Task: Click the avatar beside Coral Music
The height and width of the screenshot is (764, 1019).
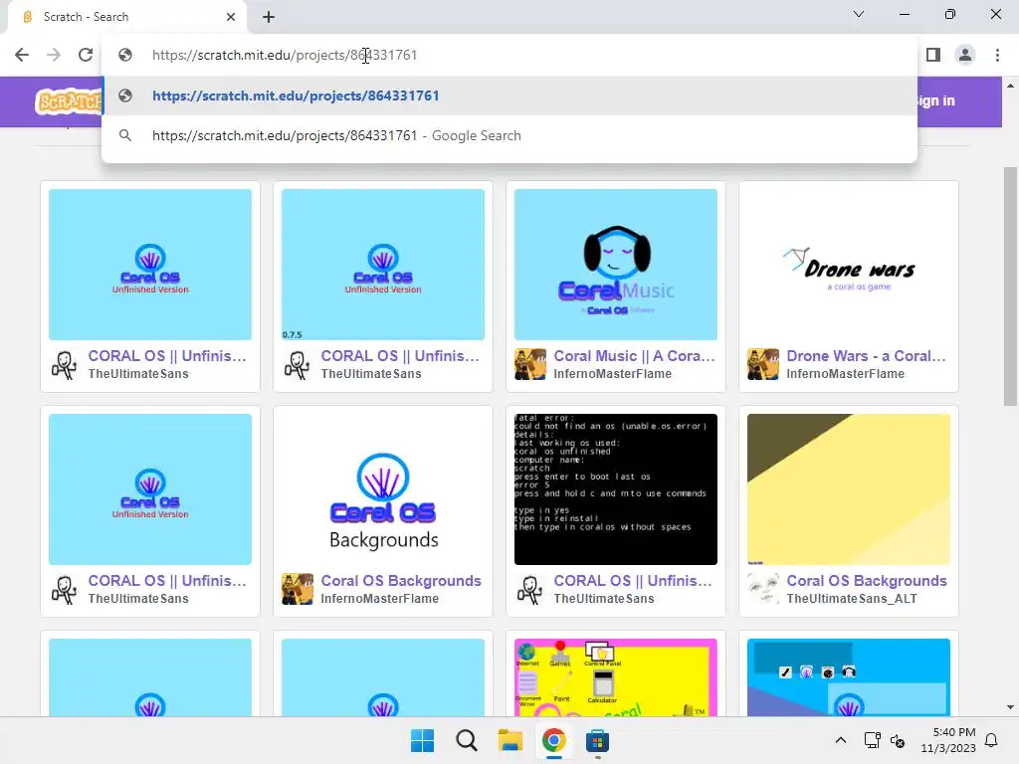Action: [530, 364]
